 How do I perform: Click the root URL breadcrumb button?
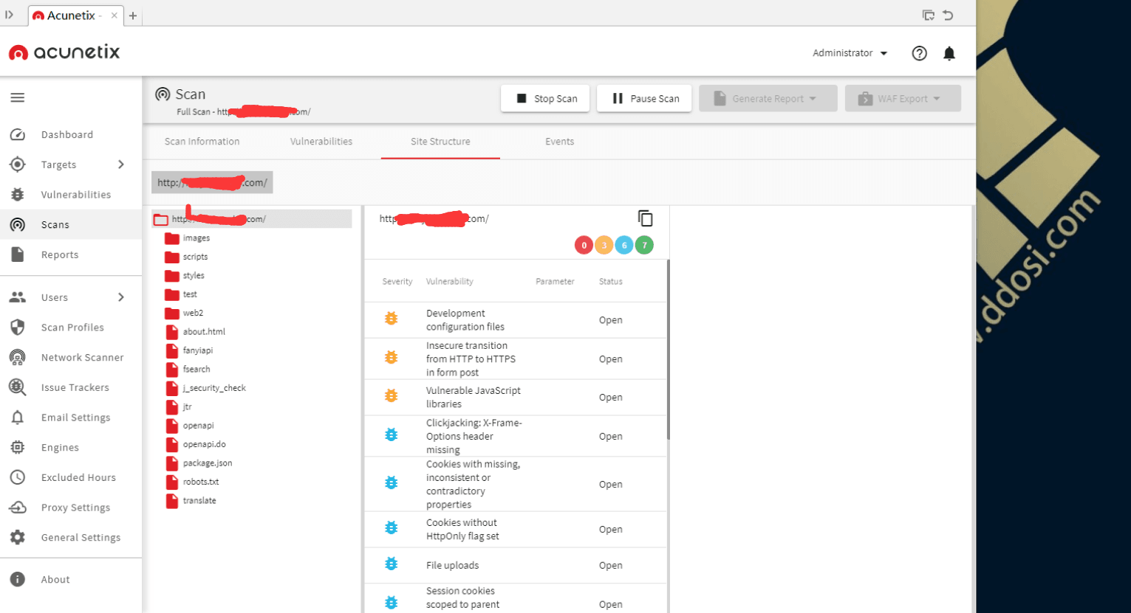coord(212,182)
